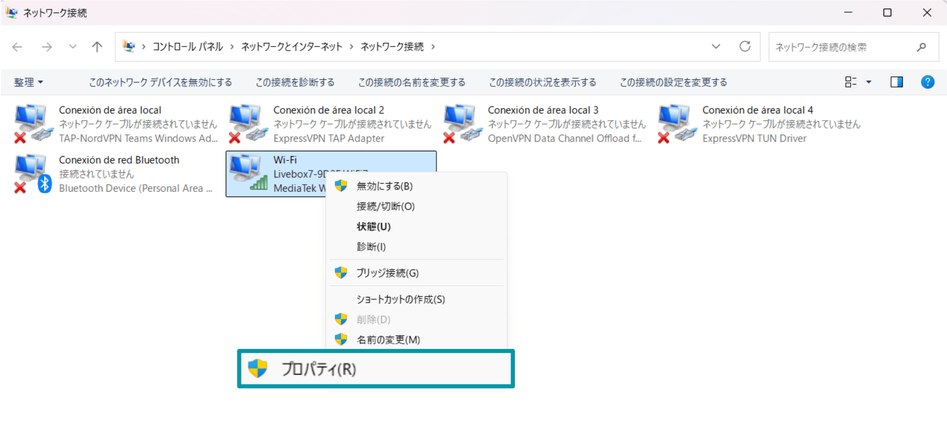
Task: Click この接続を診断する in the toolbar
Action: click(295, 82)
